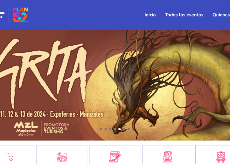Go to the last carousel slide dot
This screenshot has width=230, height=164.
(x=128, y=129)
